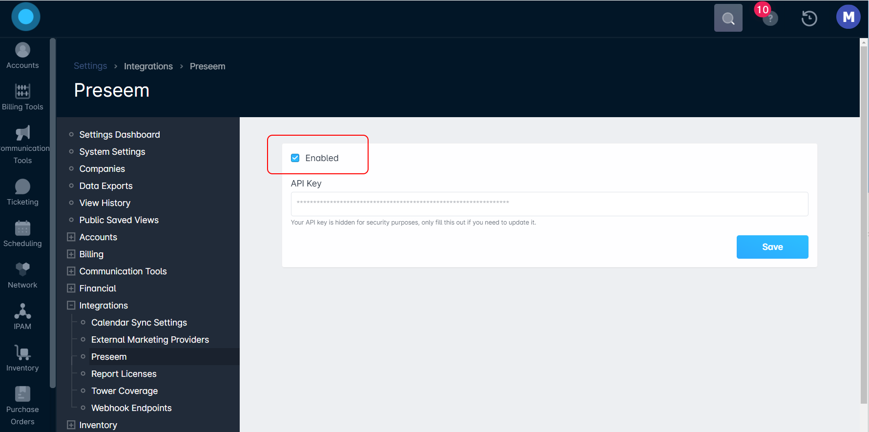869x432 pixels.
Task: Open Calendar Sync Settings entry
Action: (139, 322)
